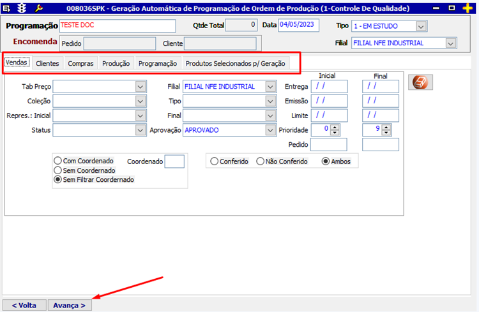Viewport: 479px width, 312px height.
Task: Increase the final Prioridade value
Action: tap(386, 128)
